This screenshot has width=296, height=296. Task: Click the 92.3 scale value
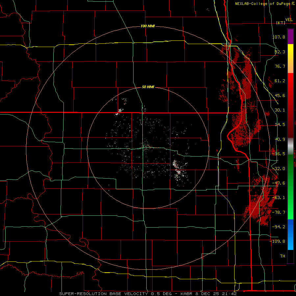tap(280, 52)
